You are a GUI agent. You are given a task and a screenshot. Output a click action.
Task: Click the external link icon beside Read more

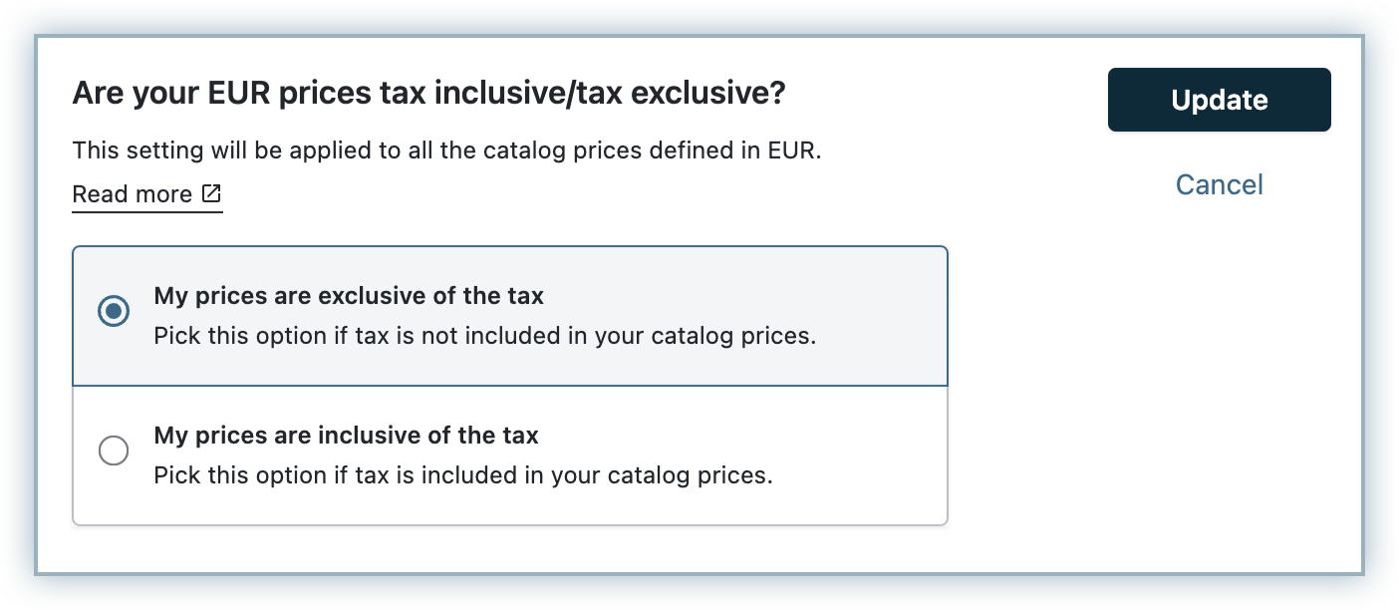211,193
